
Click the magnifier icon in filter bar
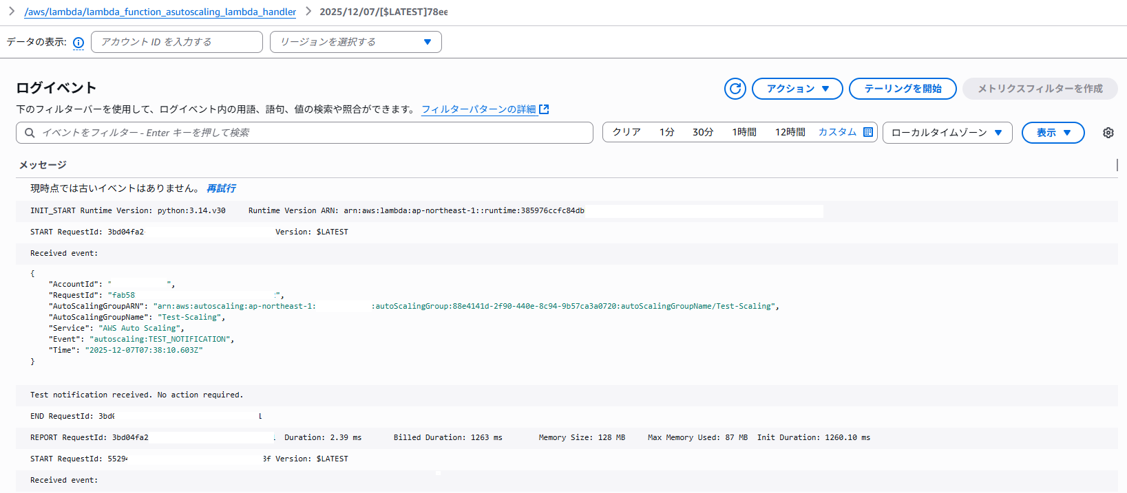30,133
